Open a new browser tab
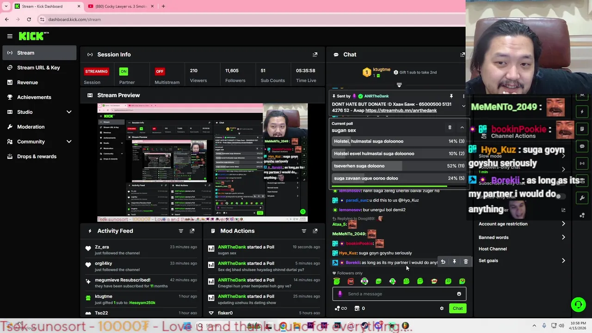 tap(163, 6)
